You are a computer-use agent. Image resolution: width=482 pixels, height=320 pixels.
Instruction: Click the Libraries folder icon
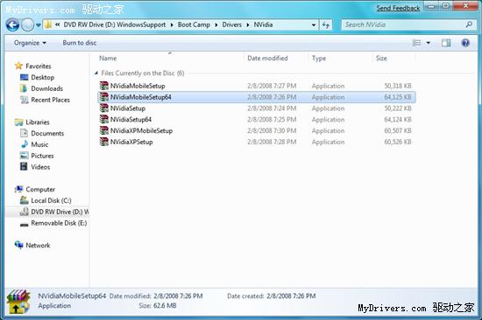tap(18, 122)
